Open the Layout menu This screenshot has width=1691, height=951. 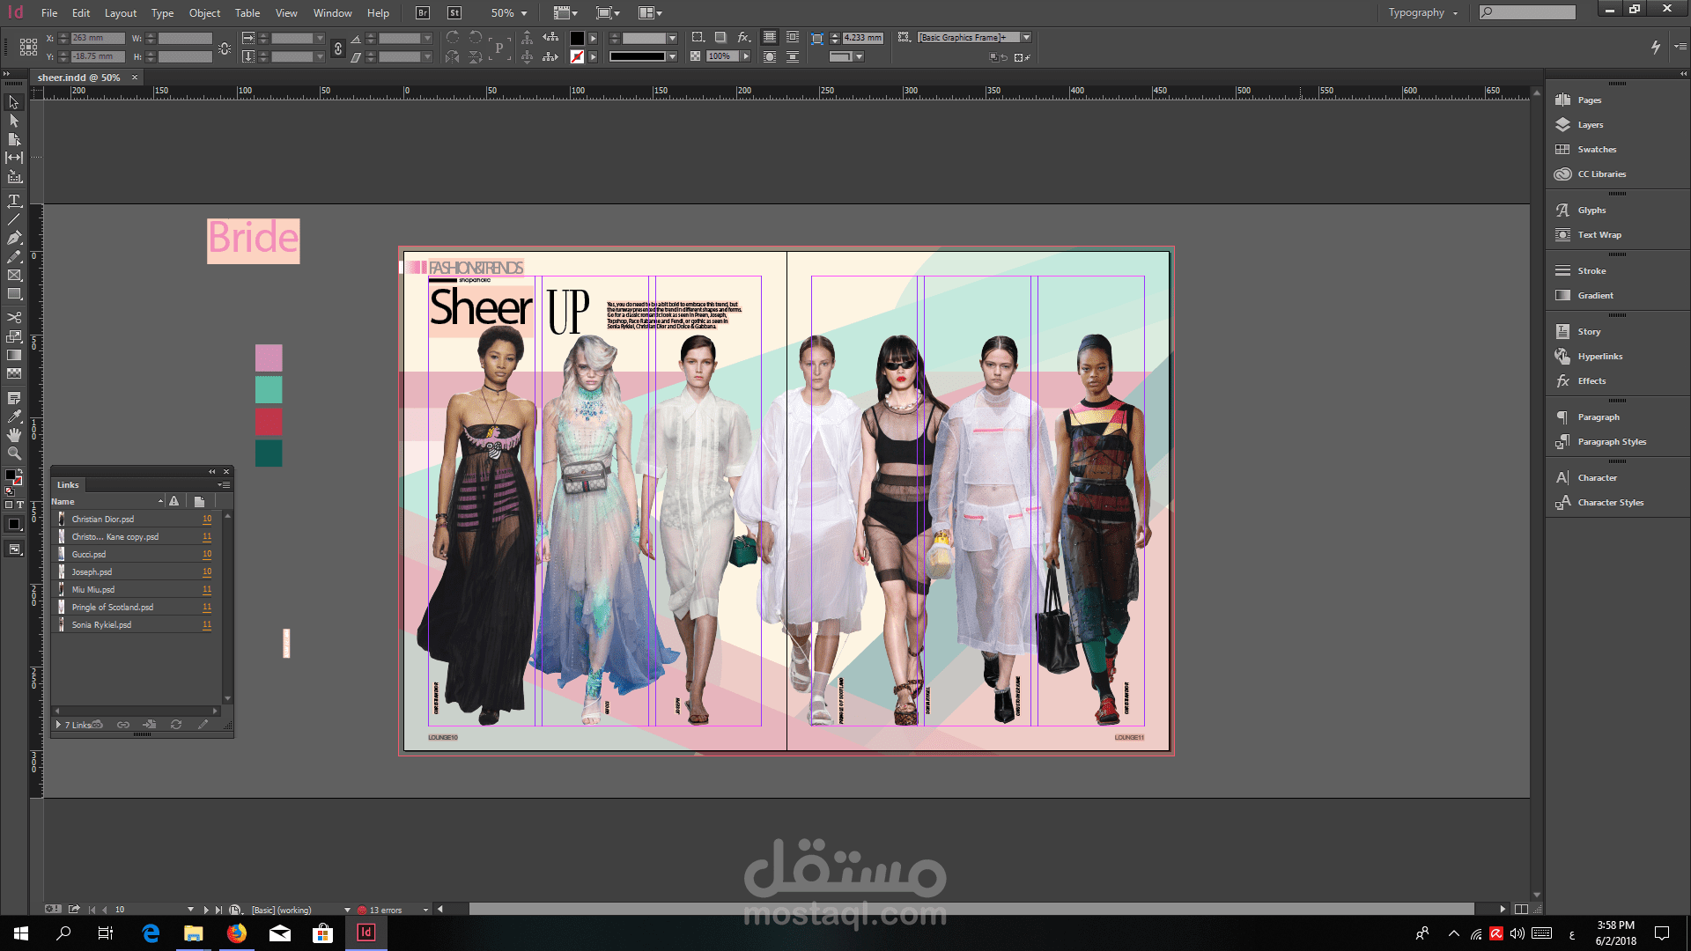pyautogui.click(x=121, y=13)
